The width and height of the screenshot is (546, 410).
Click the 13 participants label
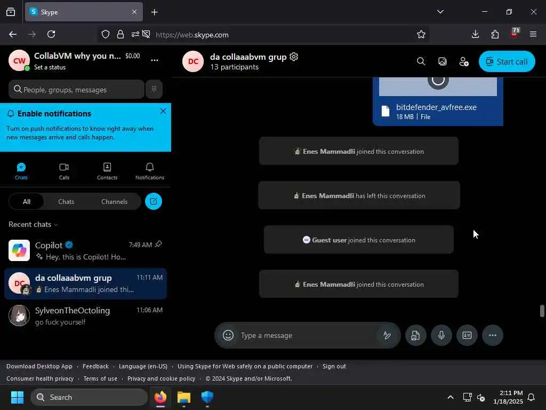point(235,67)
